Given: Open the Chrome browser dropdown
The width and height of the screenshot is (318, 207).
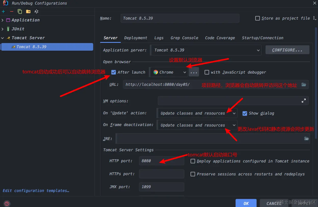Looking at the screenshot, I should point(169,72).
